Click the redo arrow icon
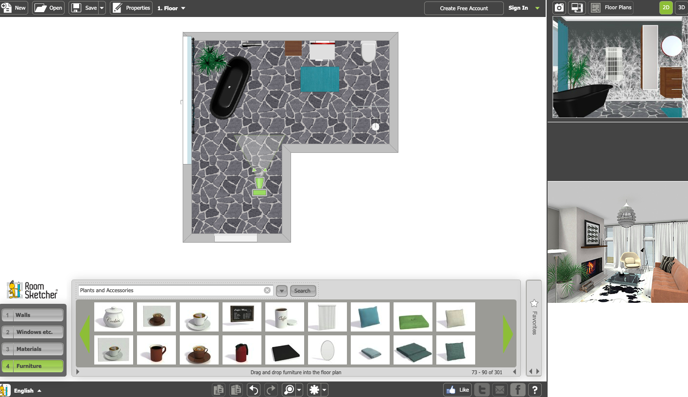The width and height of the screenshot is (688, 397). coord(271,389)
